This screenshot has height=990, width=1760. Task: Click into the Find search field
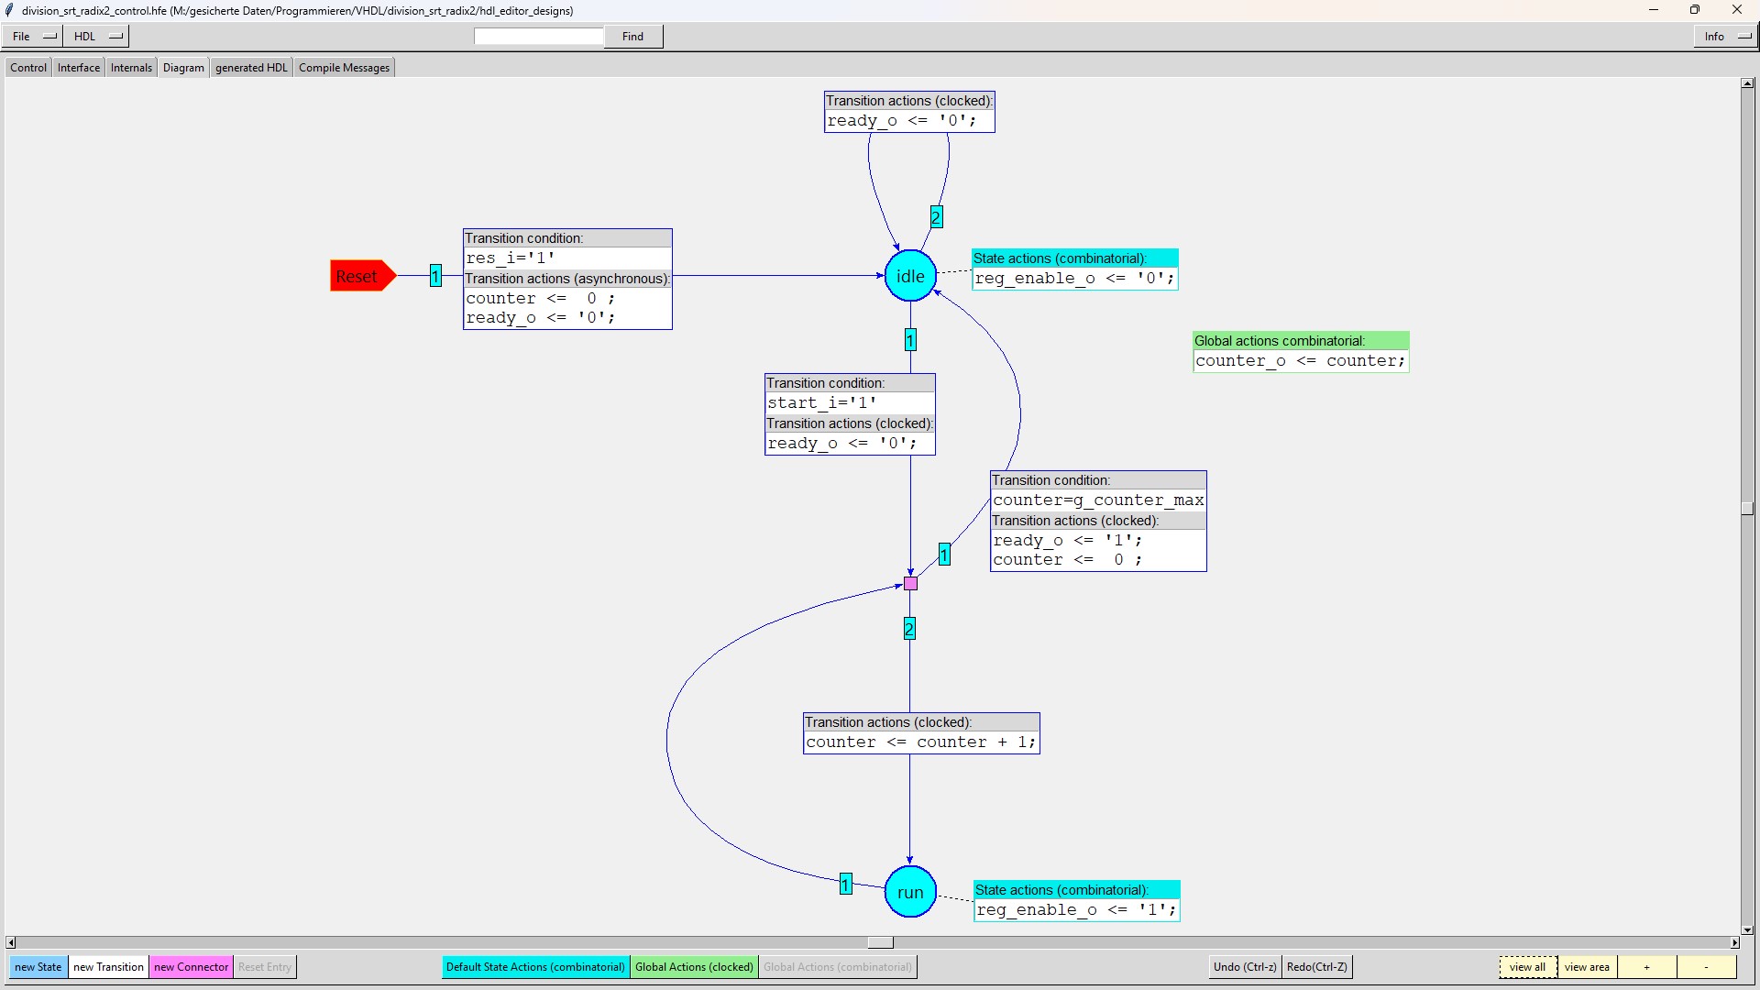[x=538, y=37]
